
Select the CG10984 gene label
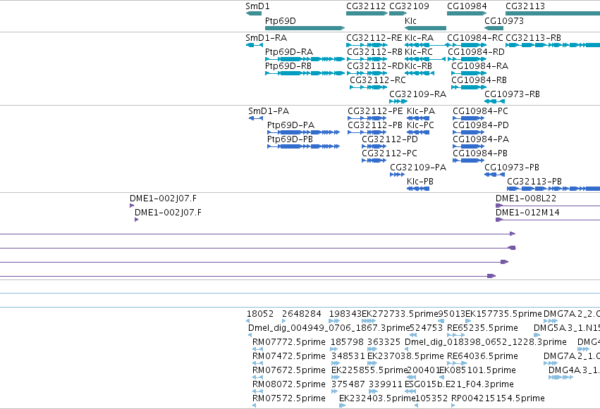[x=467, y=6]
